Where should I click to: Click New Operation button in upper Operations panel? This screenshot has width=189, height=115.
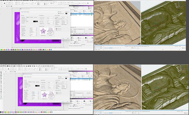[76, 7]
